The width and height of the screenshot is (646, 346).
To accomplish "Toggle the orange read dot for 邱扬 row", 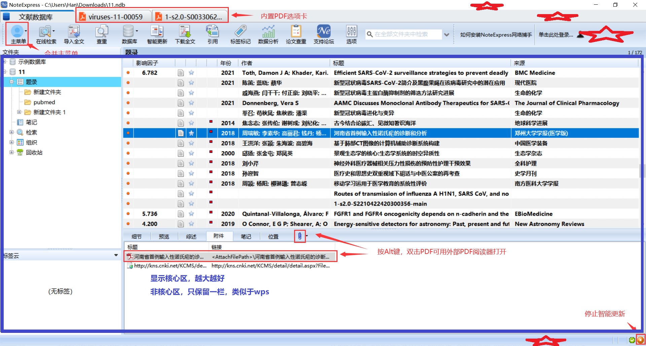I will point(128,154).
